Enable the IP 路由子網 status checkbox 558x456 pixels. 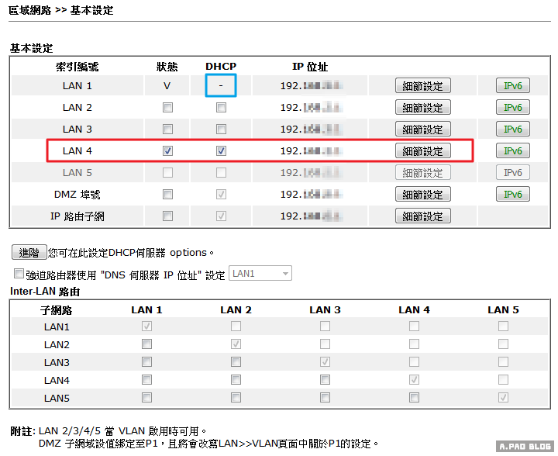click(x=167, y=216)
